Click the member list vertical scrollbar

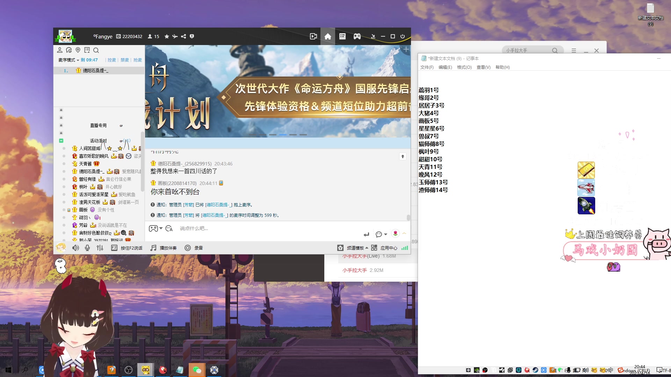click(142, 161)
